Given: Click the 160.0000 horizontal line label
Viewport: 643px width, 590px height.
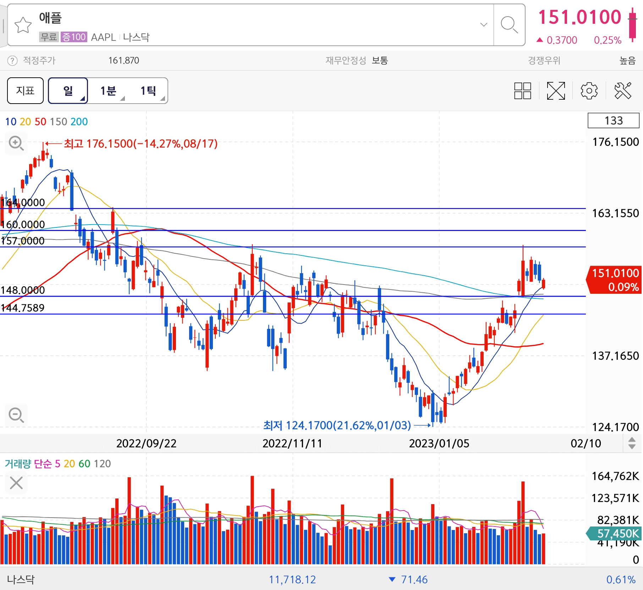Looking at the screenshot, I should [x=23, y=225].
